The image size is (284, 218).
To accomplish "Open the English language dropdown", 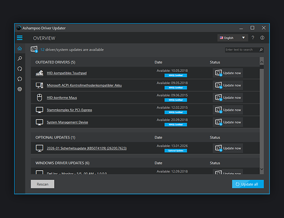I will click(232, 38).
